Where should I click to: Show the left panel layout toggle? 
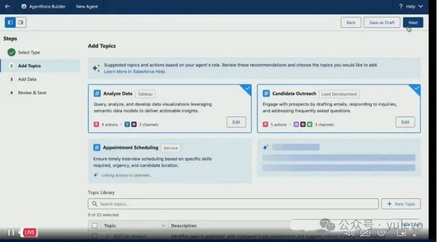tap(11, 22)
